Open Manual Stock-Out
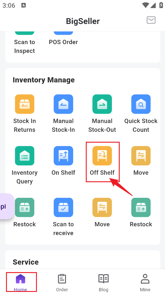 tap(102, 104)
